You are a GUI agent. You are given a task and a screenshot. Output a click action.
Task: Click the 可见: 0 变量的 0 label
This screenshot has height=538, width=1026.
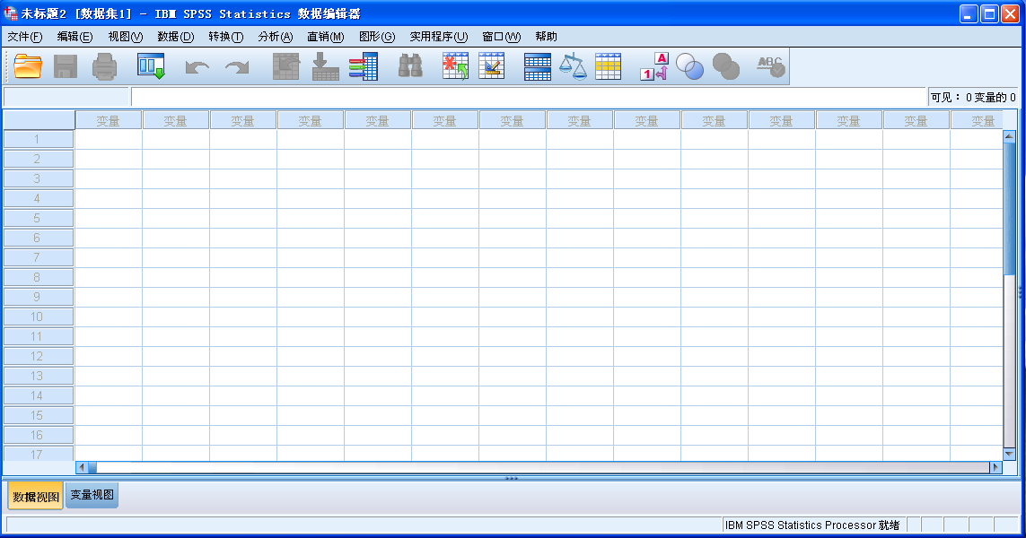[973, 98]
